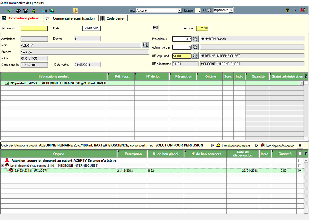This screenshot has height=220, width=309.
Task: Open the Imp. Aucune dropdown
Action: tap(180, 10)
